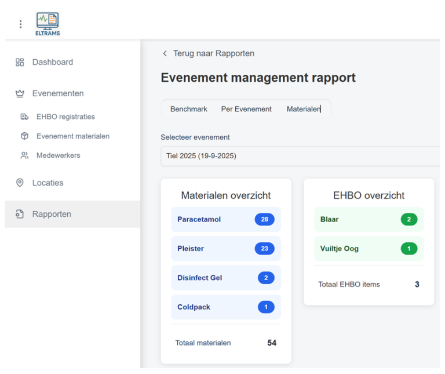Click the Rapporten document icon
The image size is (445, 374).
pos(20,214)
